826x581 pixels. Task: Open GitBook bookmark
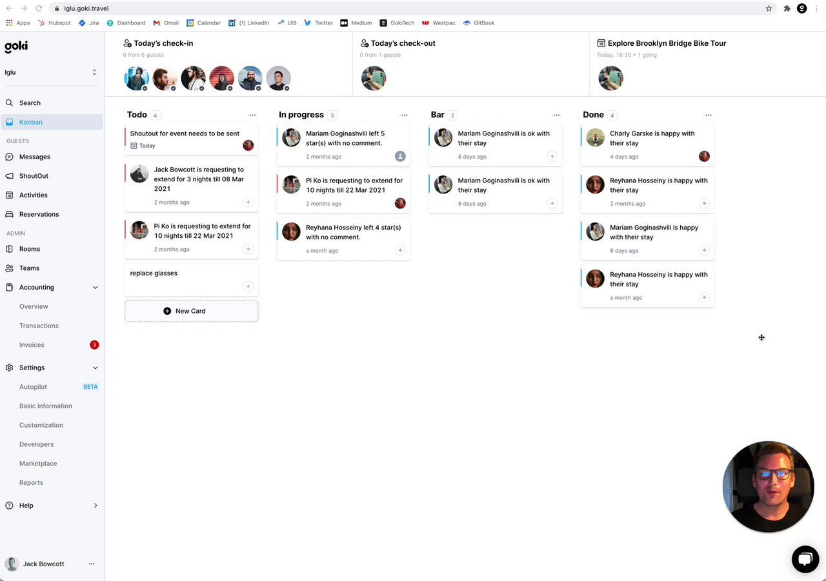point(479,23)
